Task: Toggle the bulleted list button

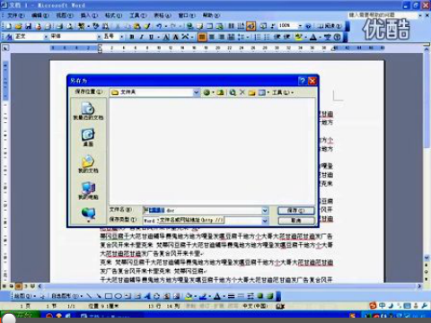Action: (267, 37)
